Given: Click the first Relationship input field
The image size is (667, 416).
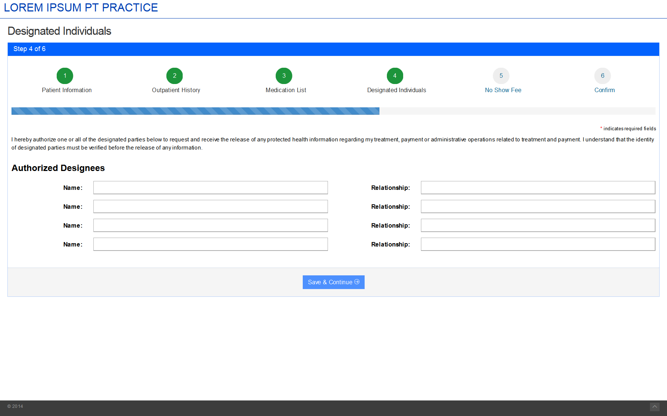Looking at the screenshot, I should point(538,188).
